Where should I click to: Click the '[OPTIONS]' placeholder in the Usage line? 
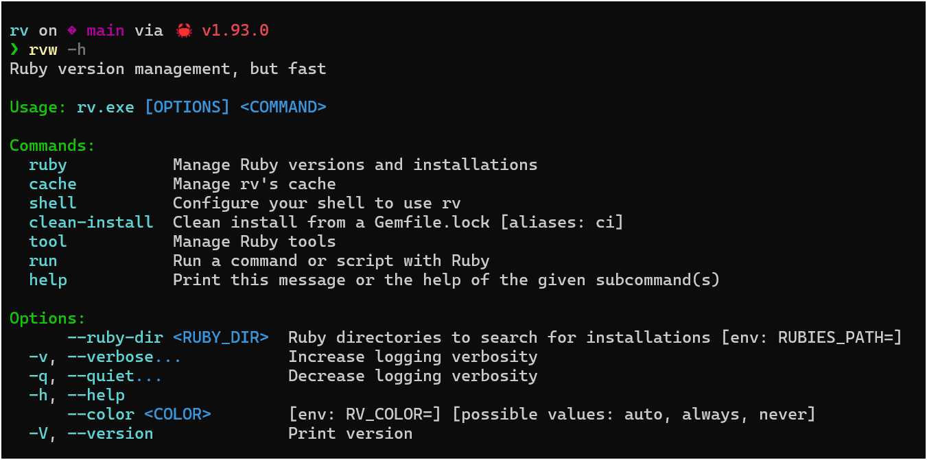187,108
